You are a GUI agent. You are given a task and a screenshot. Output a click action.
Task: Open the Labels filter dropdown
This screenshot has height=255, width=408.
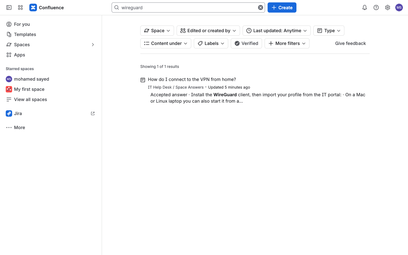(x=211, y=43)
